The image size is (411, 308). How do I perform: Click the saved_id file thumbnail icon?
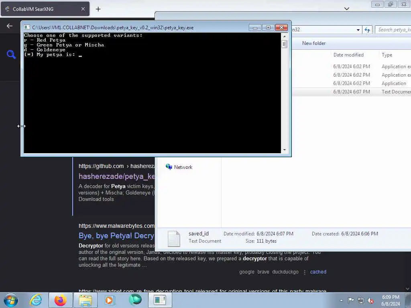pyautogui.click(x=174, y=238)
